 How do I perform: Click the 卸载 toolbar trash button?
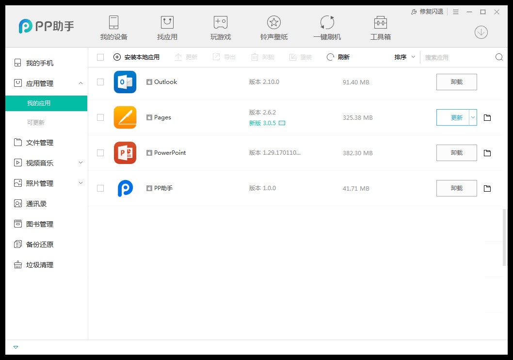pyautogui.click(x=262, y=57)
